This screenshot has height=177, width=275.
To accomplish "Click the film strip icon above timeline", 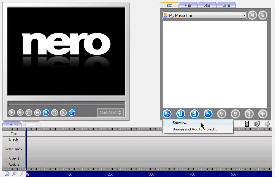I will point(247,124).
